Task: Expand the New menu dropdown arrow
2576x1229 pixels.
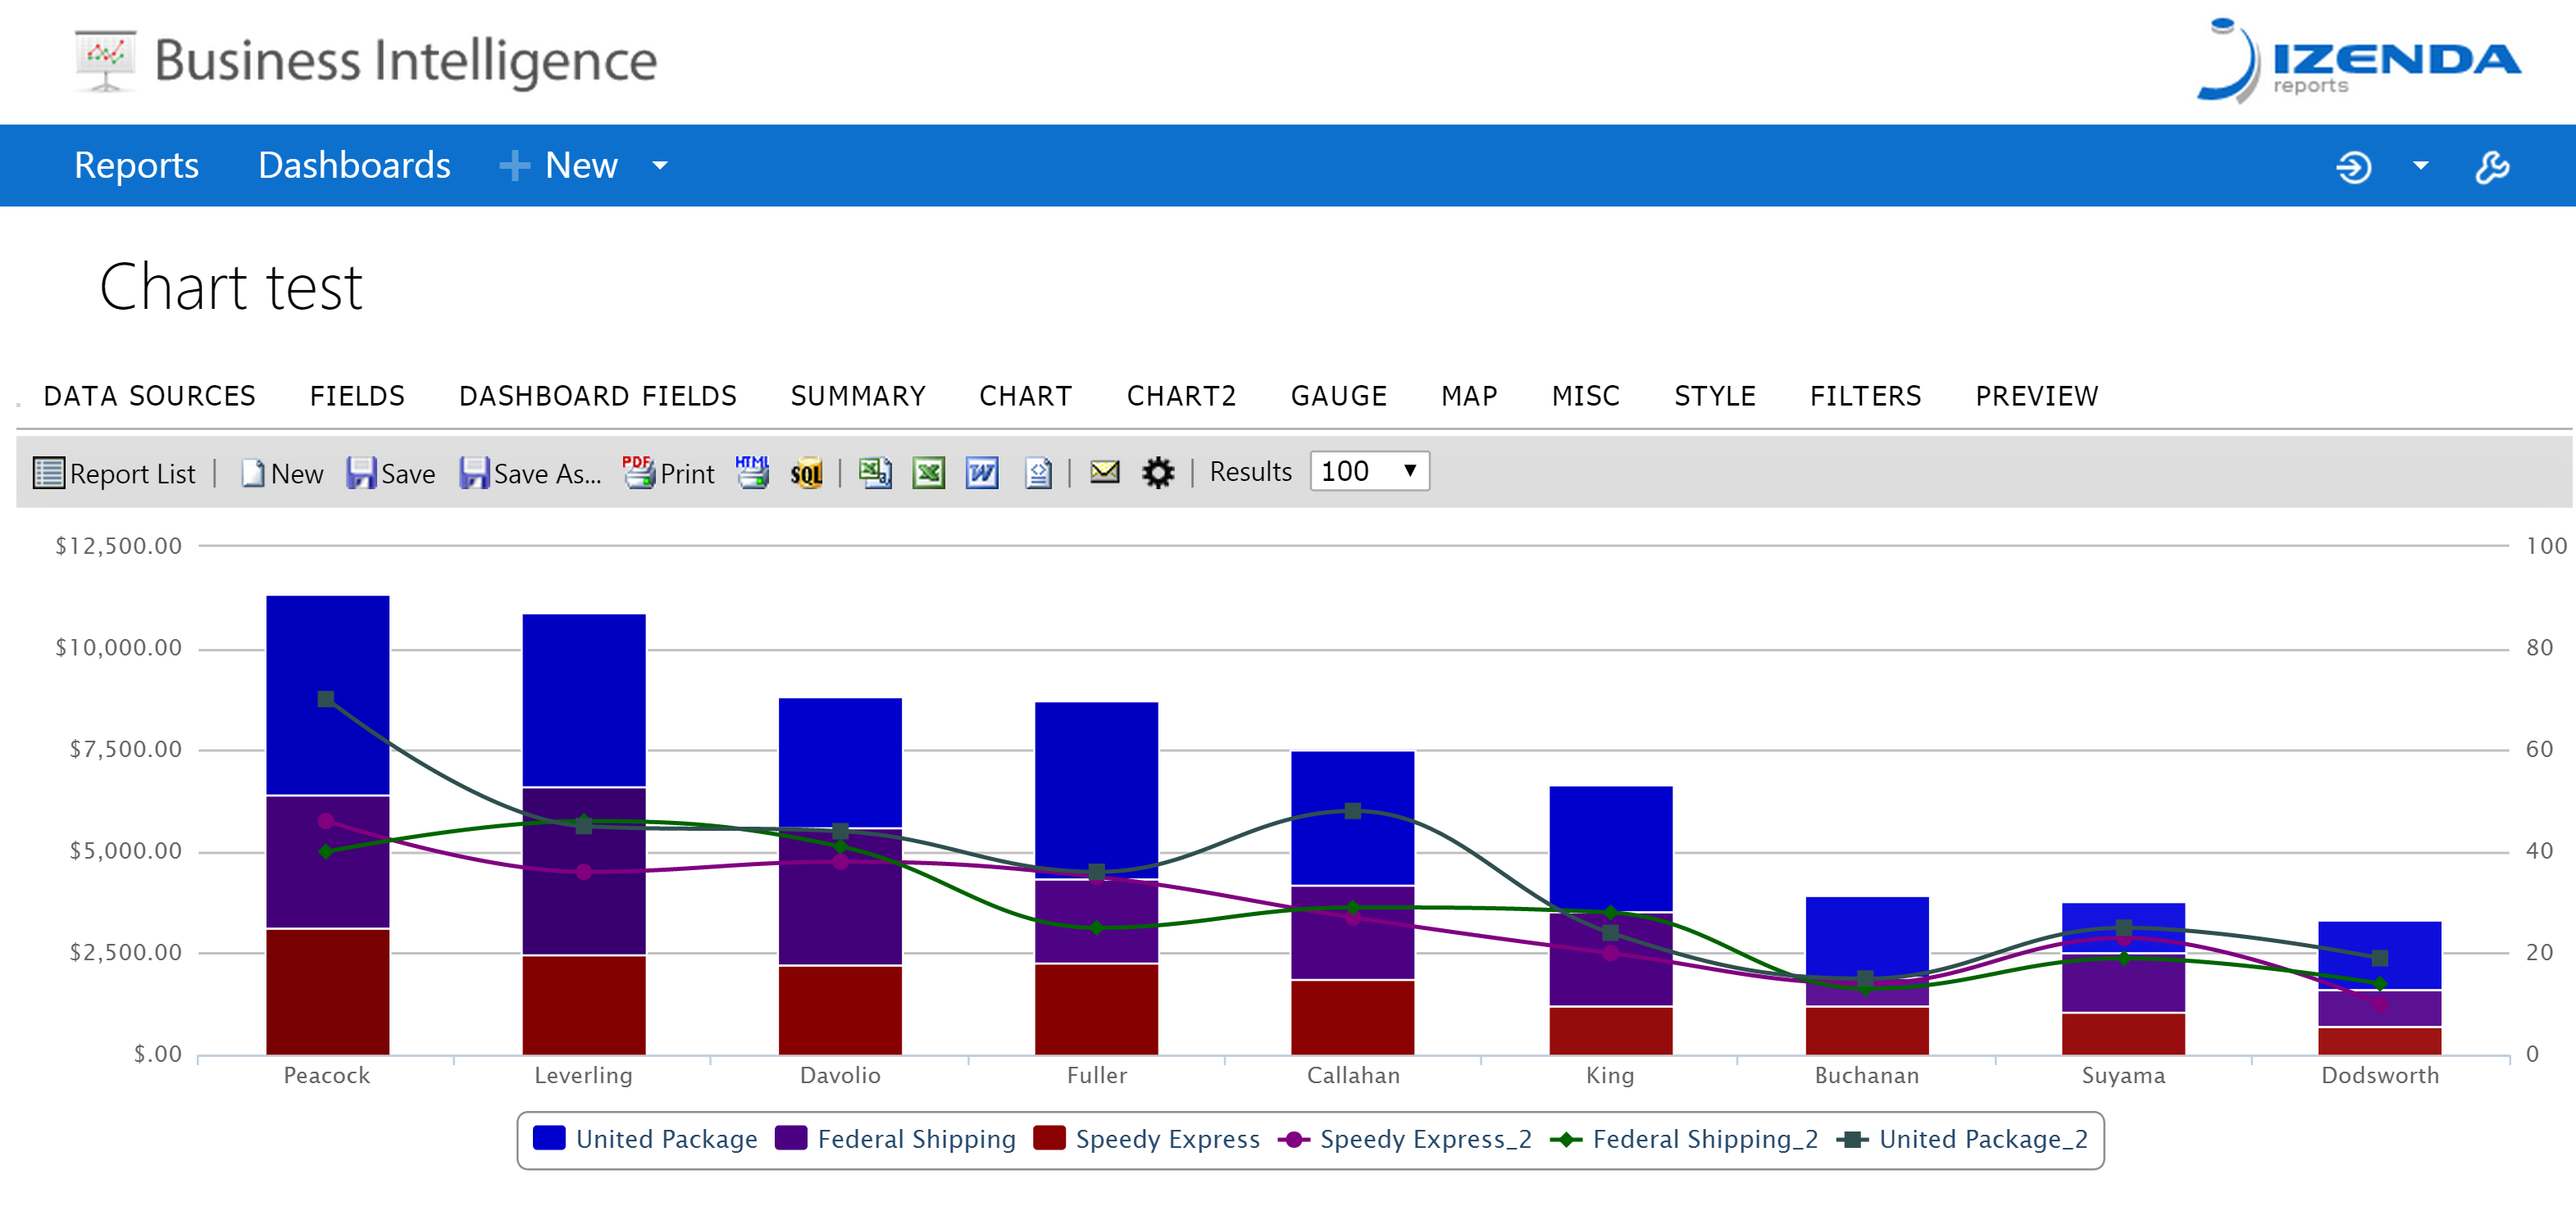Action: 659,166
